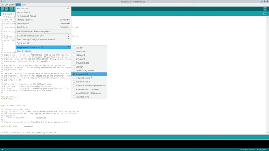
Task: Choose ArduinoISP programmer option
Action: click(89, 59)
